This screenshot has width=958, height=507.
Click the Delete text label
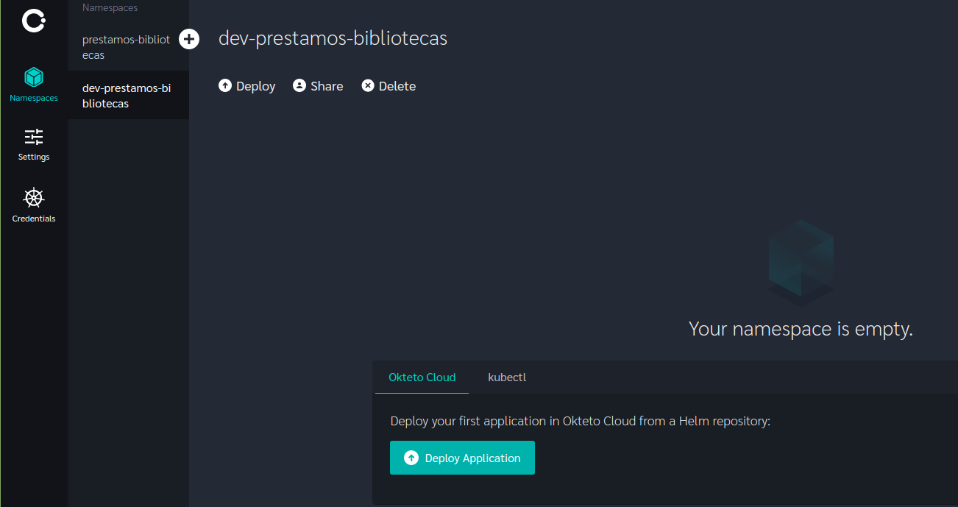(x=397, y=86)
